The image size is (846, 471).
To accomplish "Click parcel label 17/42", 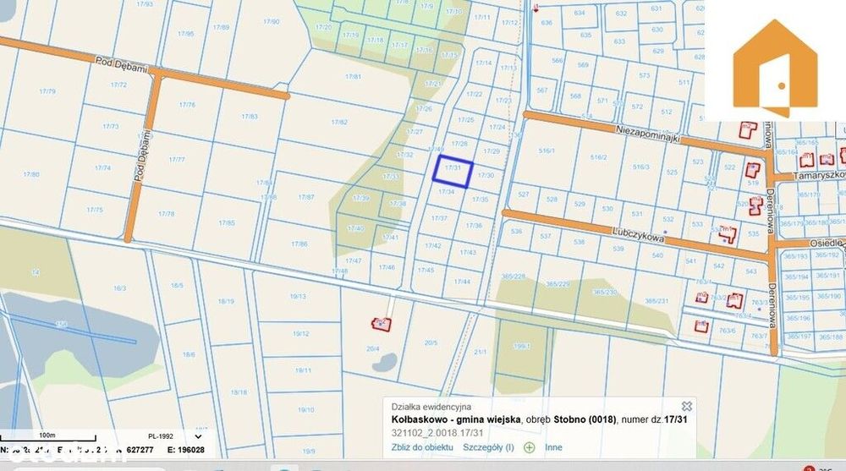I will coord(432,245).
